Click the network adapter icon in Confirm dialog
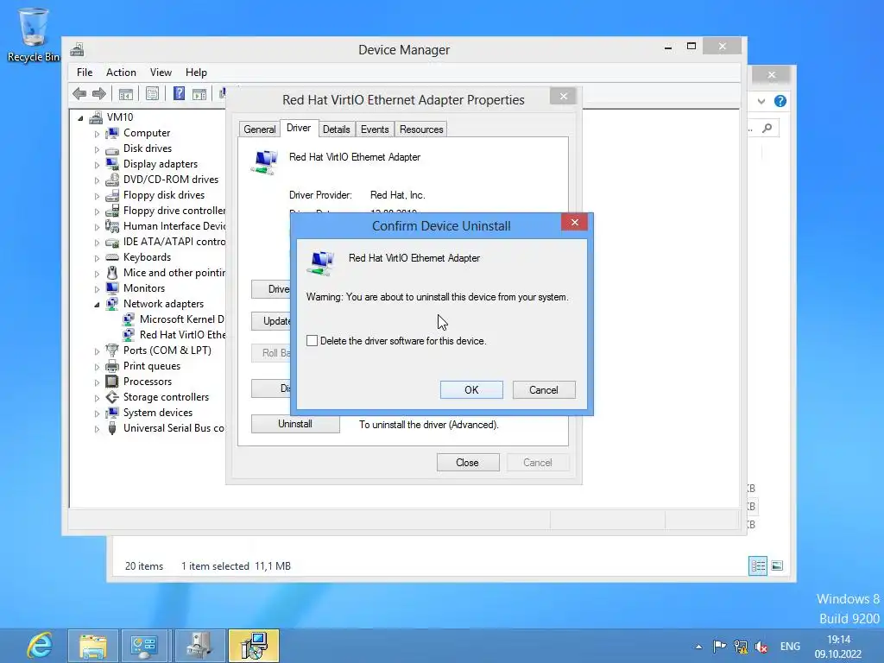Screen dimensions: 884x663 (321, 262)
